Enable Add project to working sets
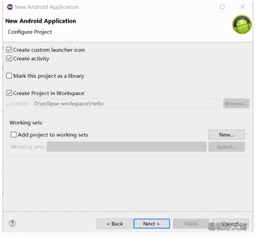The height and width of the screenshot is (237, 256). pos(13,135)
